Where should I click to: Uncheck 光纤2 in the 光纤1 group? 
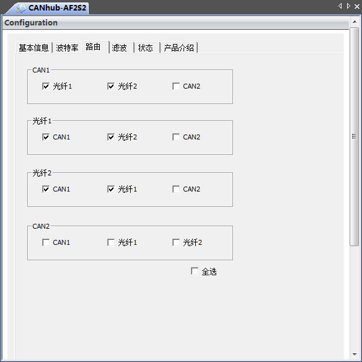coord(111,137)
